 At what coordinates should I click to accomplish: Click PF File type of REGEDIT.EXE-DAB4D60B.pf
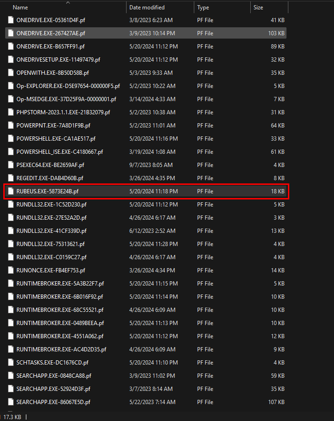point(205,178)
